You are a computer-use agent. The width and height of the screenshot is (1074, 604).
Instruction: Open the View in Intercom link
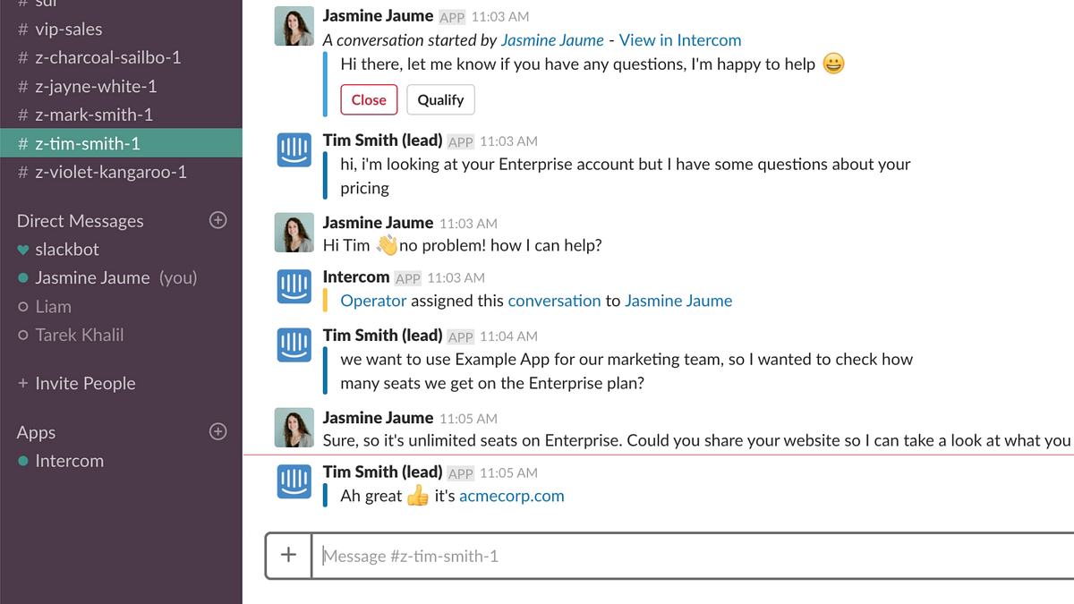680,40
